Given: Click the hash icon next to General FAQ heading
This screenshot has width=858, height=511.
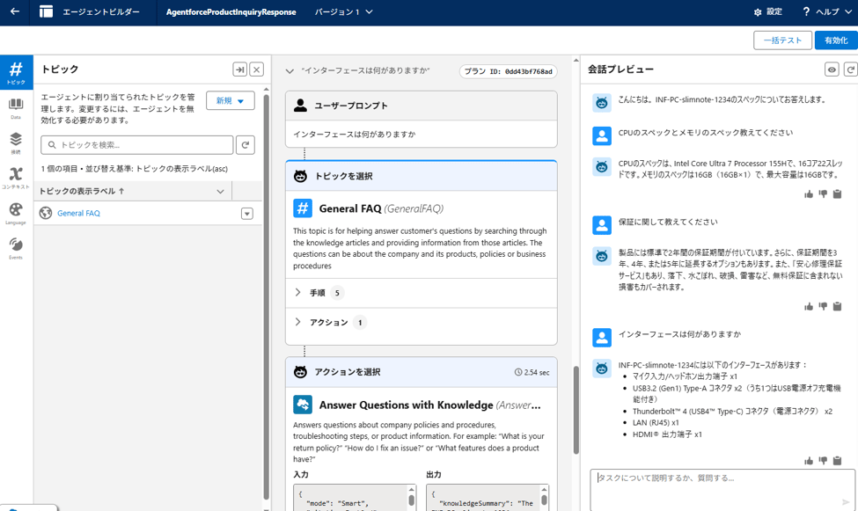Looking at the screenshot, I should tap(303, 208).
